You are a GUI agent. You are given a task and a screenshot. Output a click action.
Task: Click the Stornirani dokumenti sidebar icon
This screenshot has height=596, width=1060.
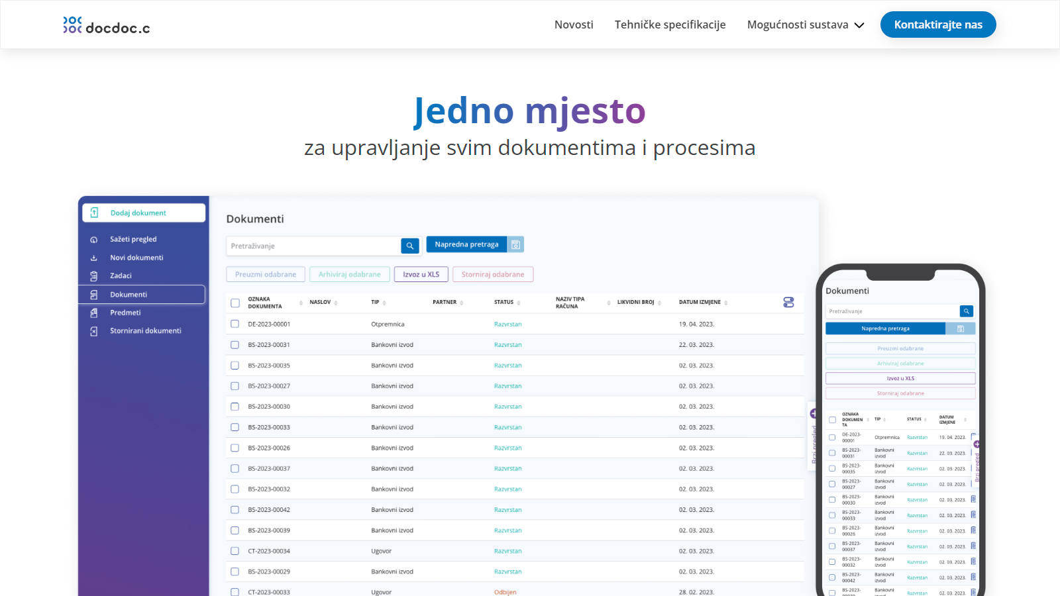[94, 331]
